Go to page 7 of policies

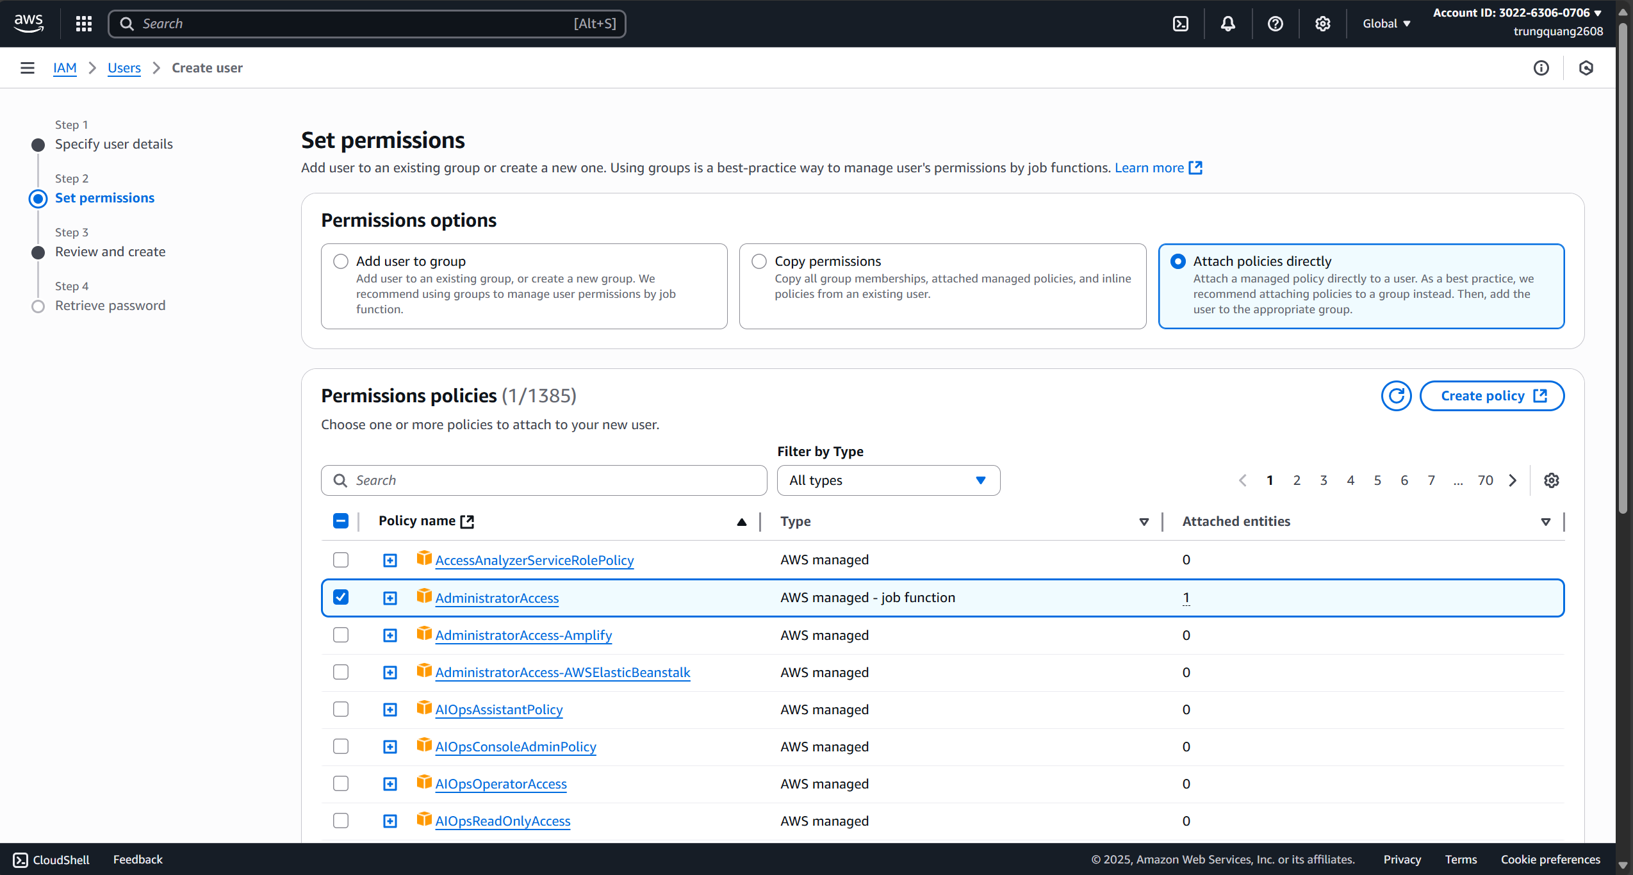[1431, 480]
